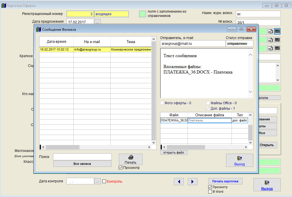Click the highlighted table grid icon
Image resolution: width=292 pixels, height=197 pixels.
(x=277, y=31)
